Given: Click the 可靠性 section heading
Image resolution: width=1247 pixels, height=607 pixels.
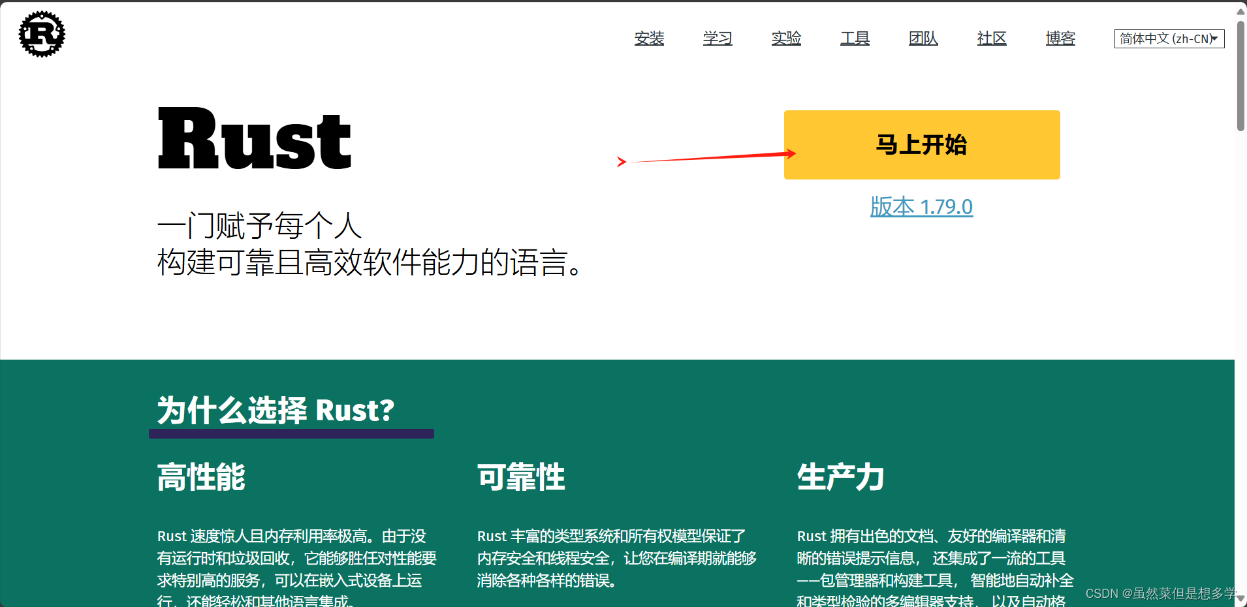Looking at the screenshot, I should tap(520, 478).
